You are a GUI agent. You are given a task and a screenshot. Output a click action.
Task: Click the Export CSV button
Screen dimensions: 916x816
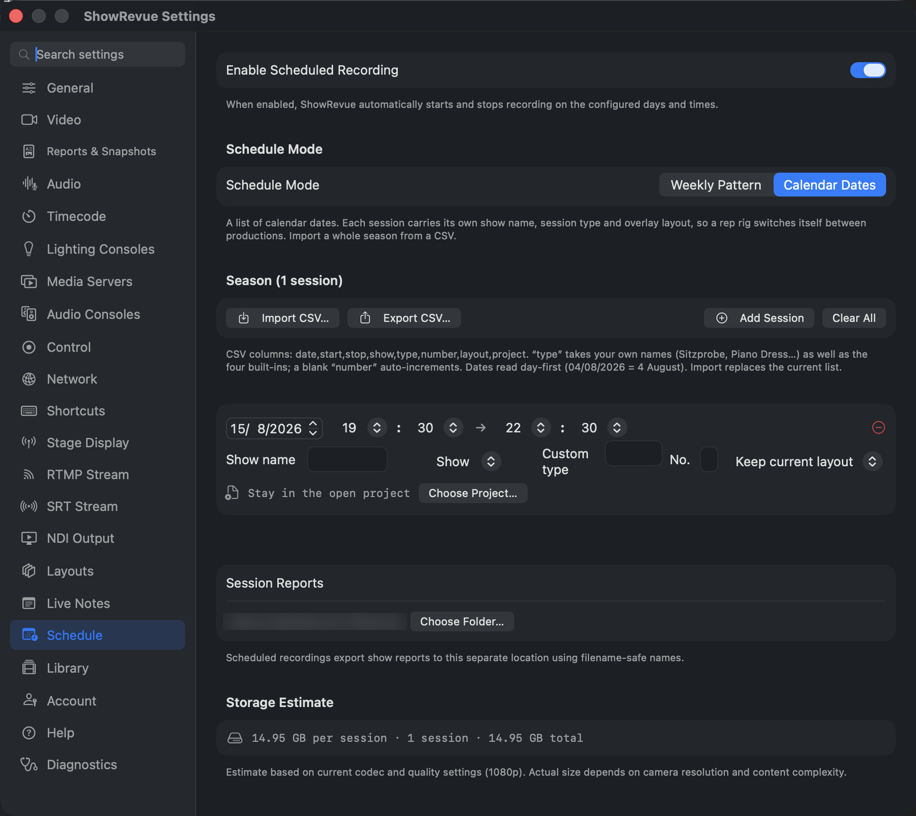click(404, 318)
